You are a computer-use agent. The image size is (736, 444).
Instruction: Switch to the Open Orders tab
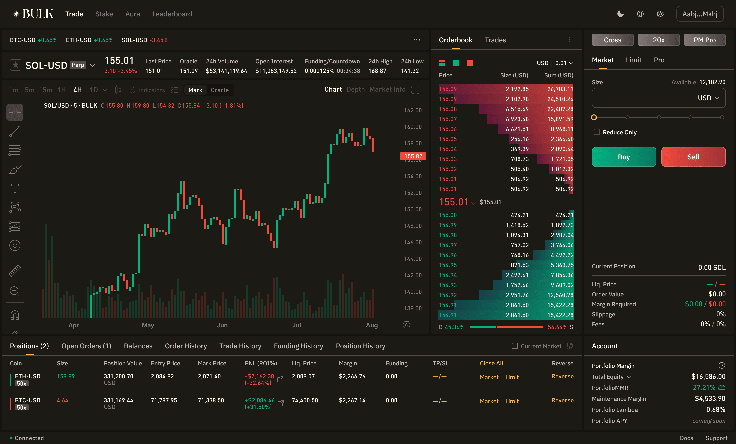(x=86, y=346)
